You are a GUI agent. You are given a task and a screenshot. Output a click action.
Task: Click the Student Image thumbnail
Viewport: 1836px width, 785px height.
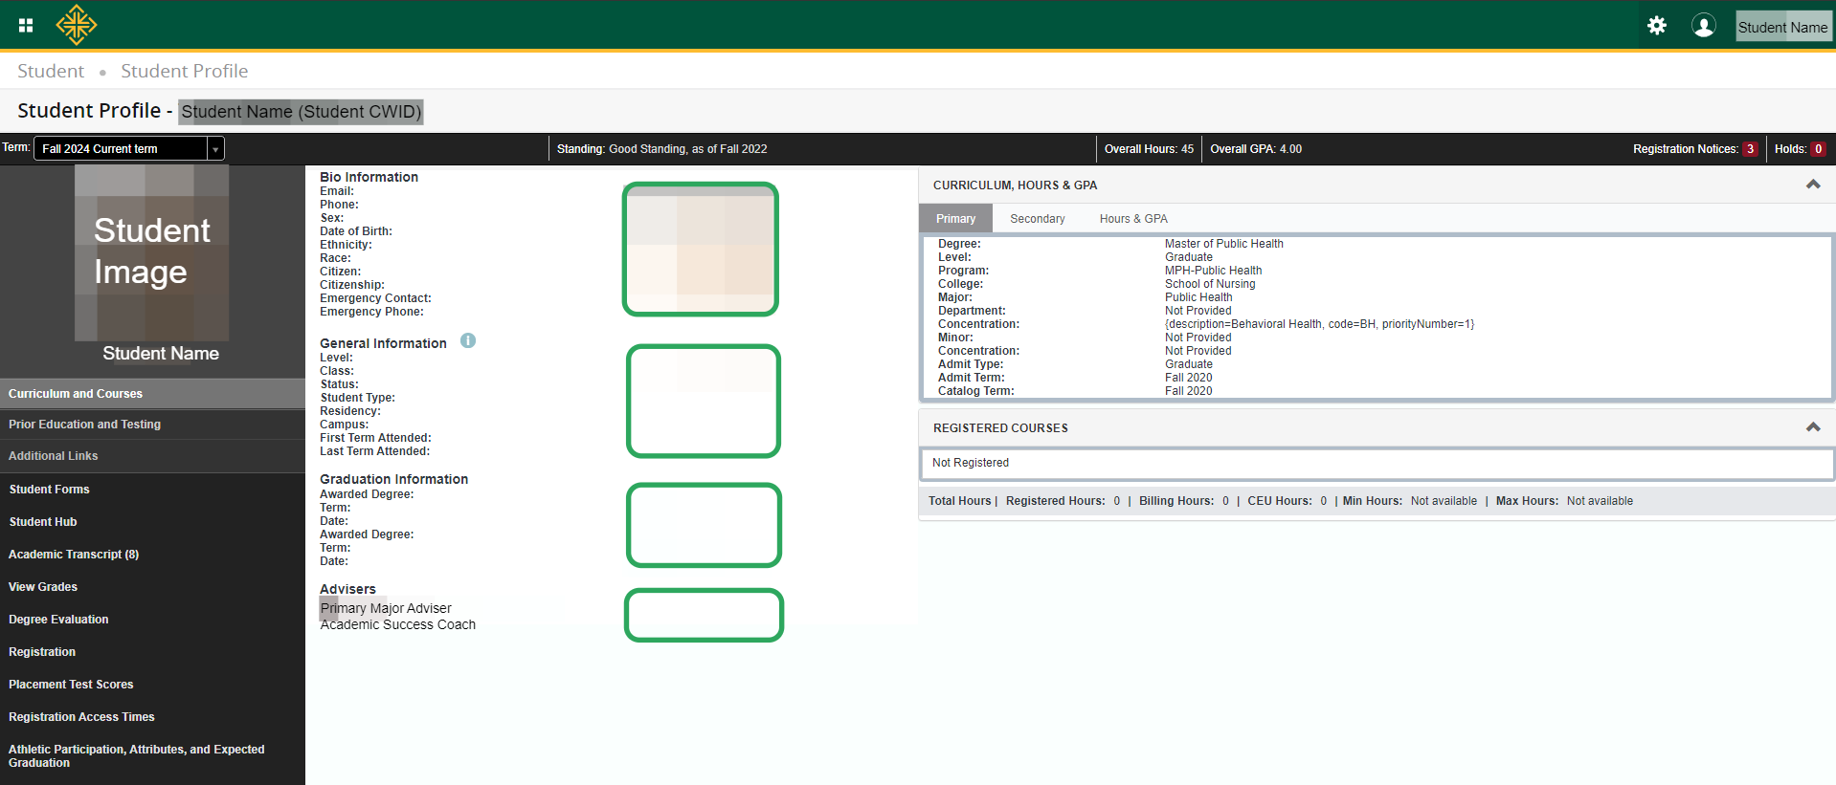(x=152, y=252)
